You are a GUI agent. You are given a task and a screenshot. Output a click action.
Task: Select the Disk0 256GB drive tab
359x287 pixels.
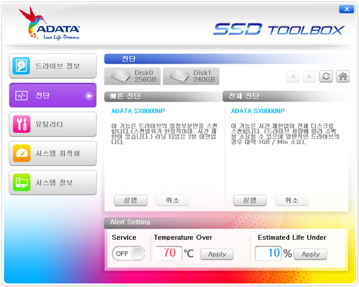[132, 76]
